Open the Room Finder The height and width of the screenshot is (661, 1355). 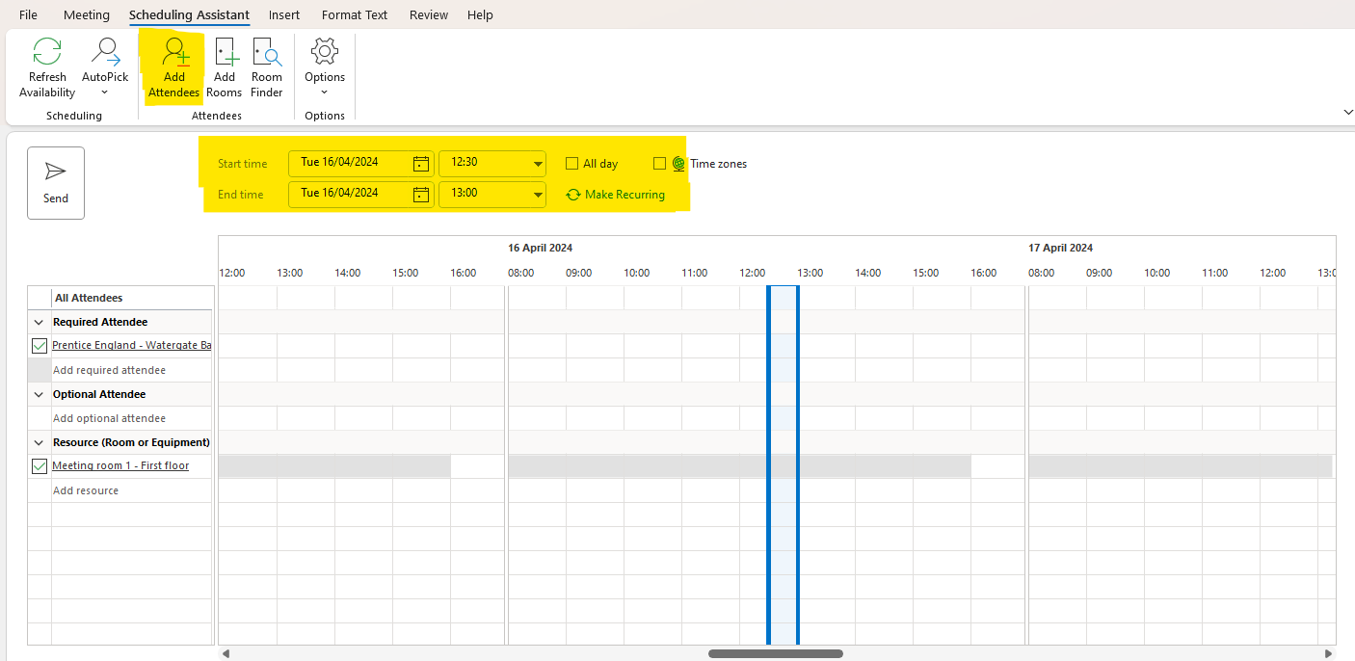pos(267,53)
